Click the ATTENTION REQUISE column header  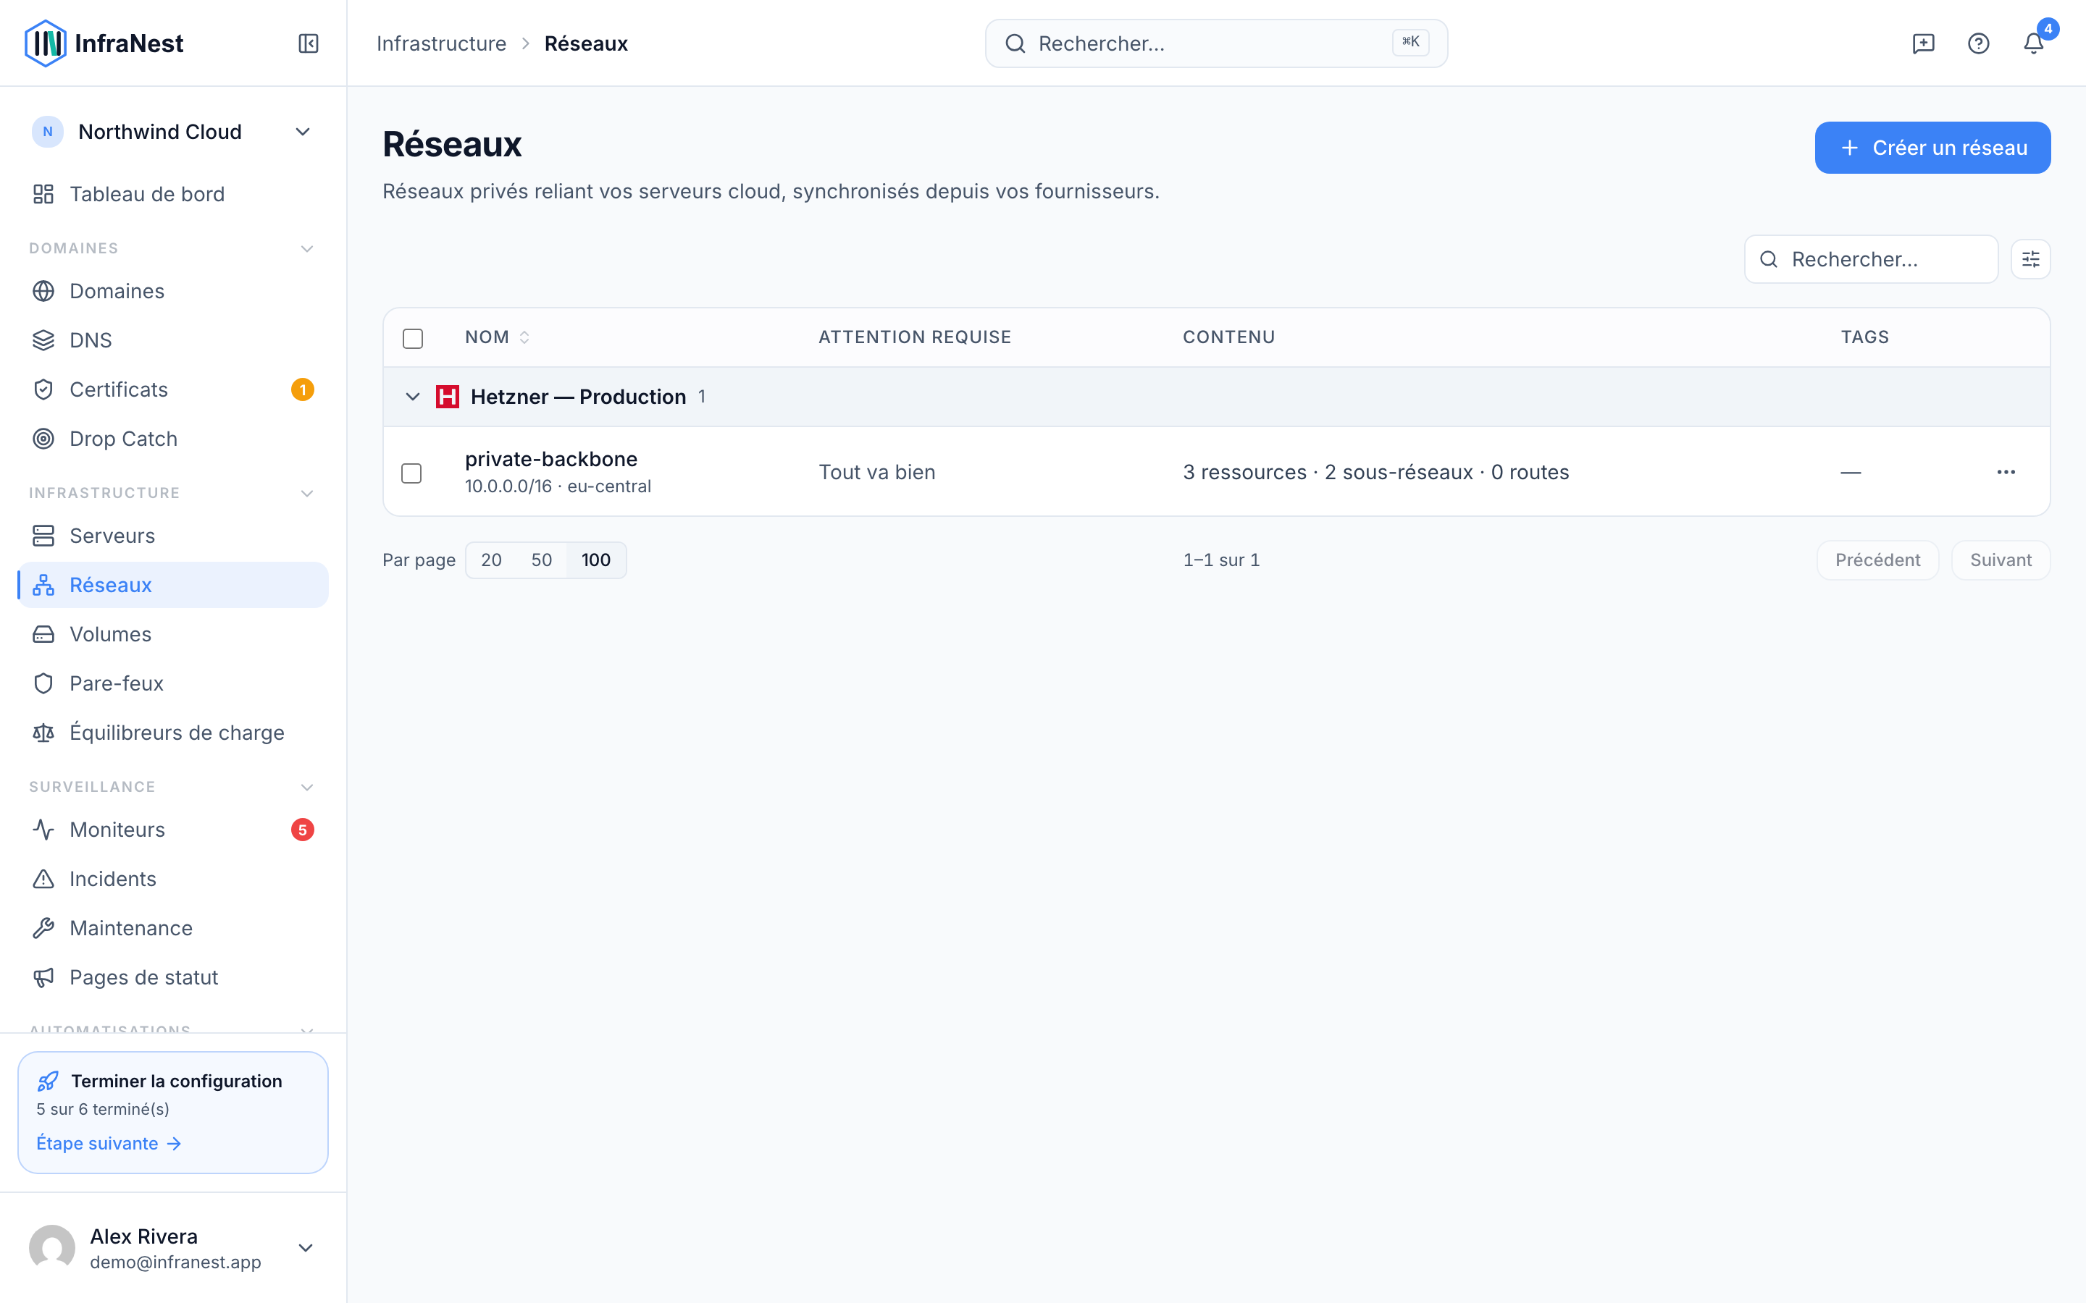tap(915, 337)
